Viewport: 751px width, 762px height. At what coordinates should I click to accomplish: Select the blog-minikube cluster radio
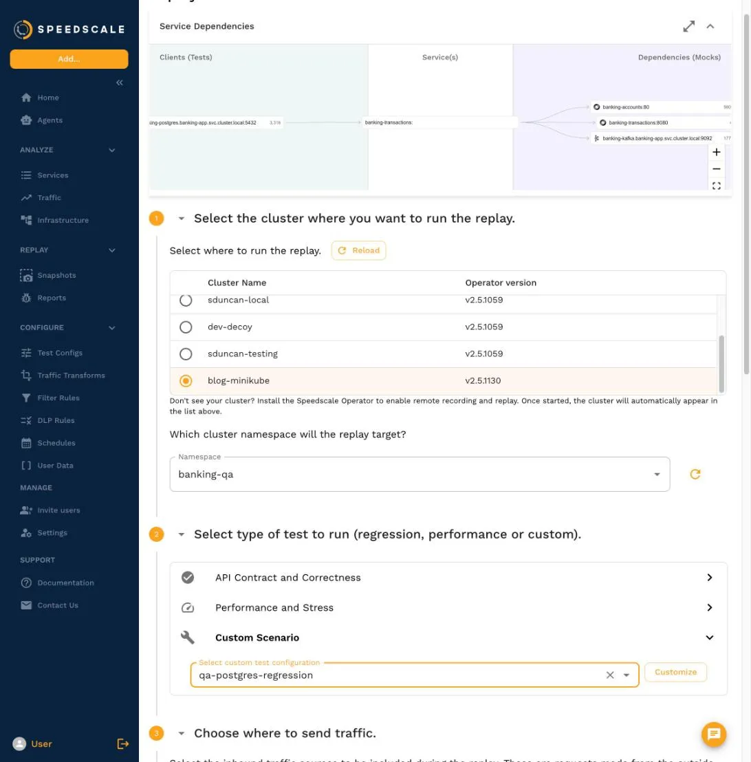click(186, 380)
